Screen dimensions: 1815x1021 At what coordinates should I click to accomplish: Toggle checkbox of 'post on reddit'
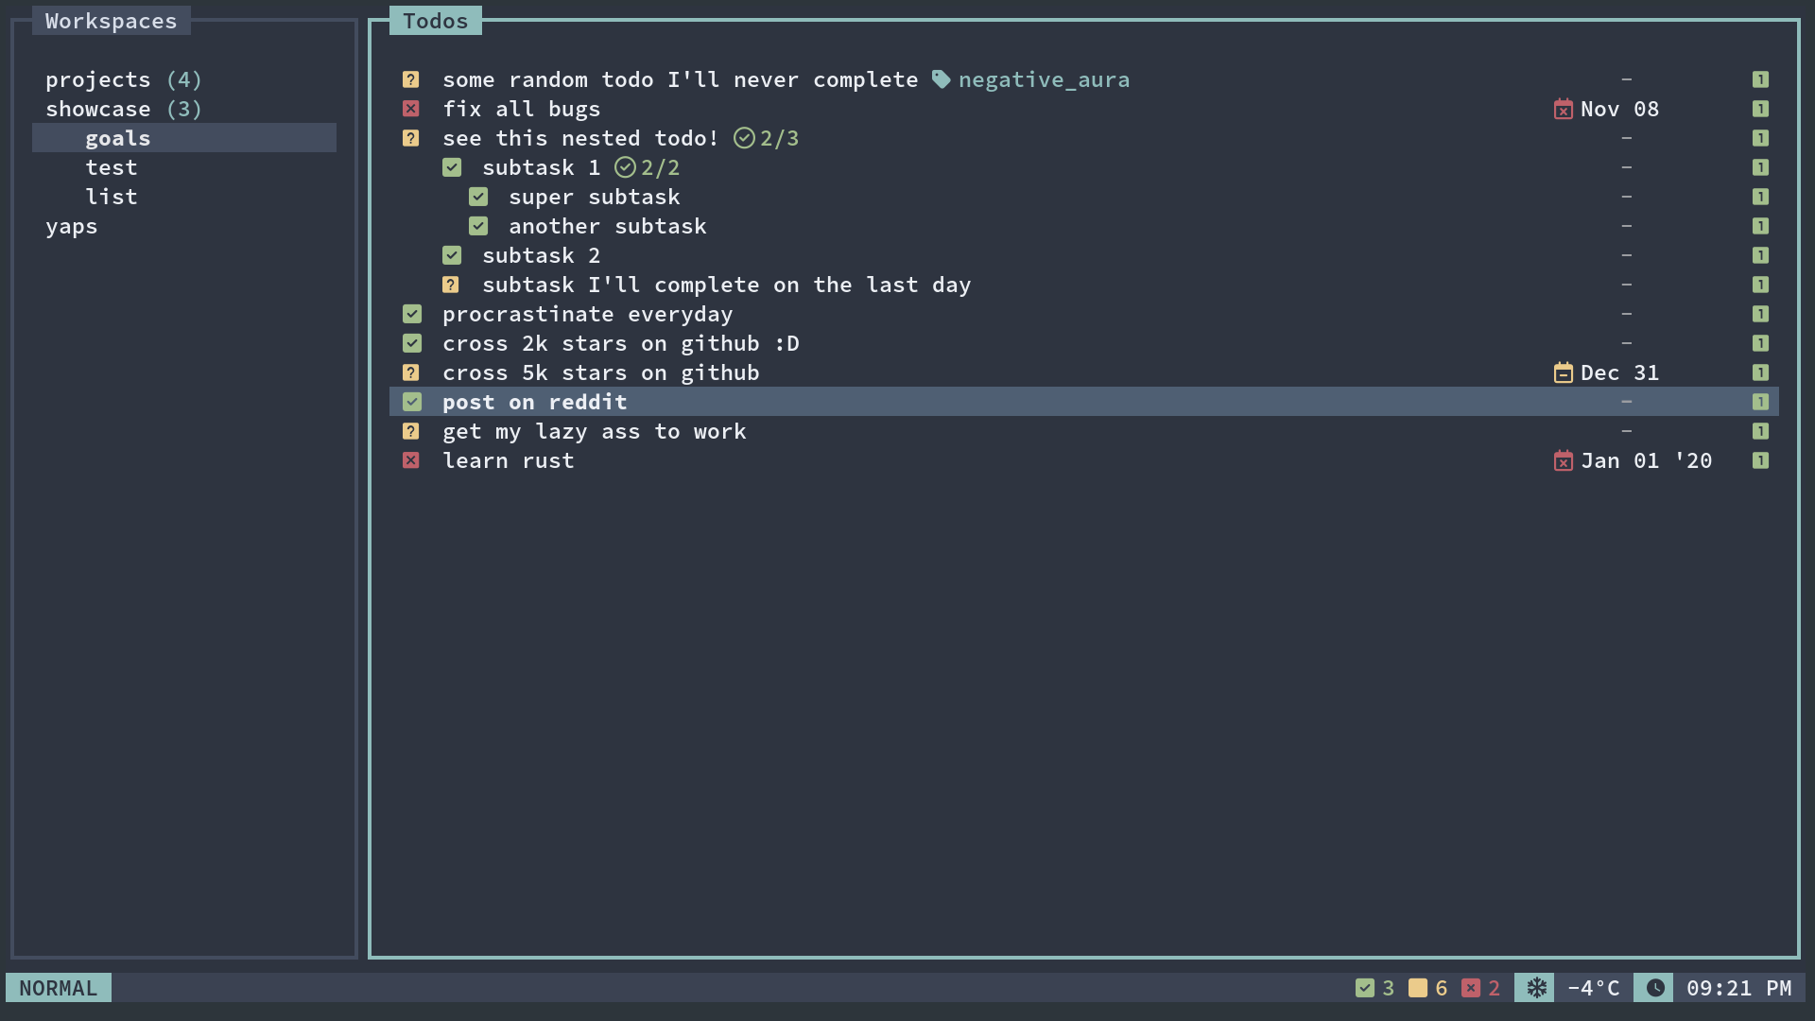click(x=412, y=402)
